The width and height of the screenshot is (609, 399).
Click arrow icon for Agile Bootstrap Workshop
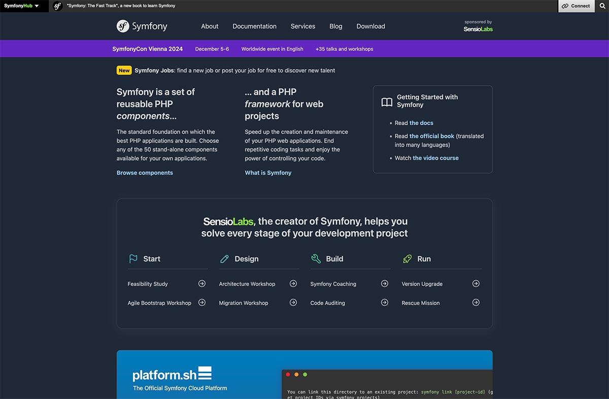point(202,302)
